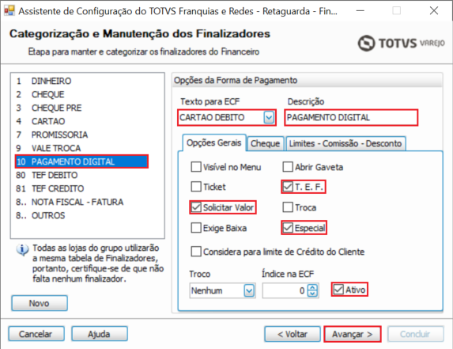Close the configuration assistant window
Image resolution: width=453 pixels, height=349 pixels.
[x=434, y=11]
